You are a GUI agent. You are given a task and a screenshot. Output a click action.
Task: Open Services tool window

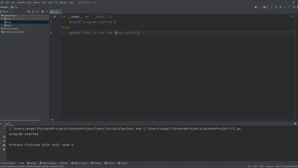(x=122, y=163)
